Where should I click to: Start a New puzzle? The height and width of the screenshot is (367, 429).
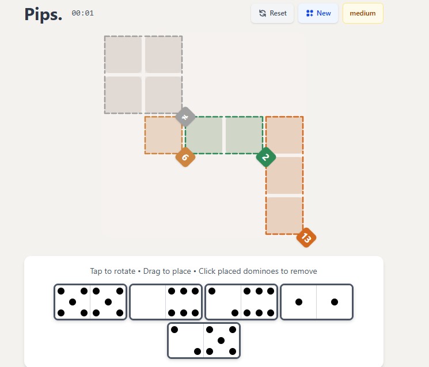tap(318, 13)
